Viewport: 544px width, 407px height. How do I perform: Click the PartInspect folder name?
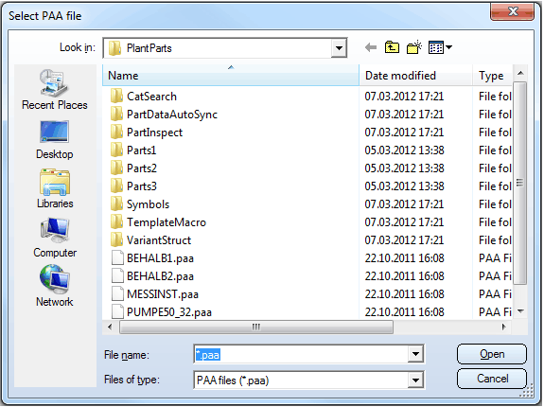154,133
